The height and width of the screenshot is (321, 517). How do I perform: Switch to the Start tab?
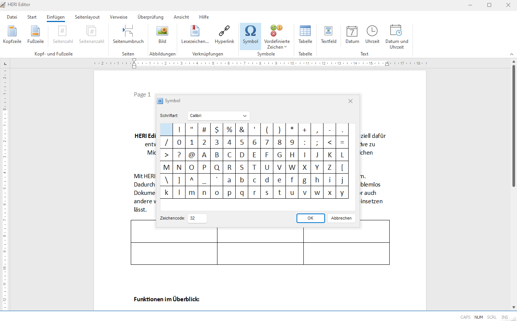click(x=32, y=17)
